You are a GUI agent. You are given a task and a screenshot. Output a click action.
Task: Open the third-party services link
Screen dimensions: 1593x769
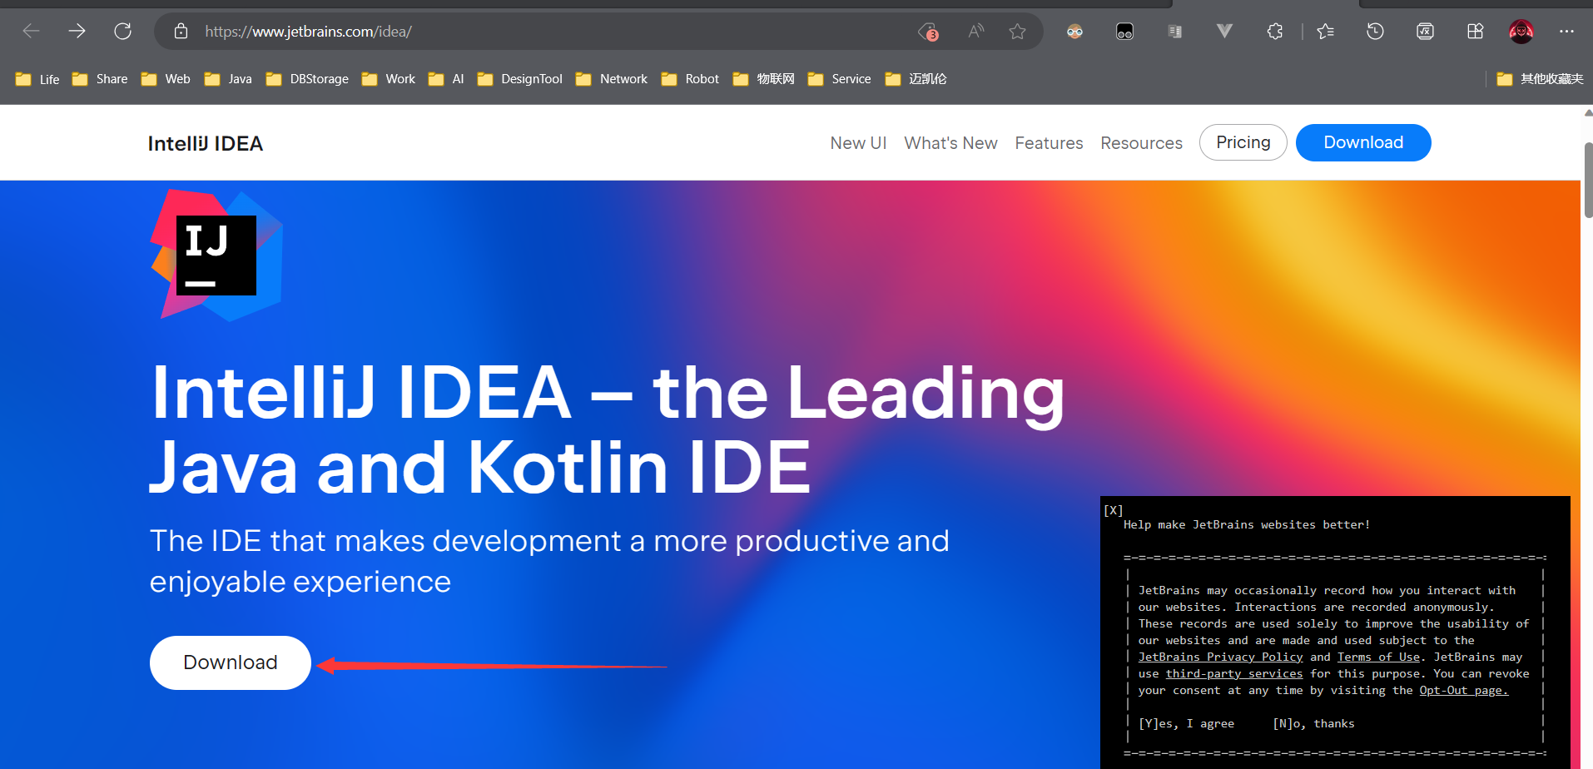(x=1233, y=673)
